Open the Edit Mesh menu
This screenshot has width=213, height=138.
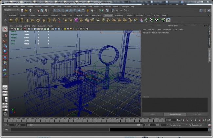point(67,7)
